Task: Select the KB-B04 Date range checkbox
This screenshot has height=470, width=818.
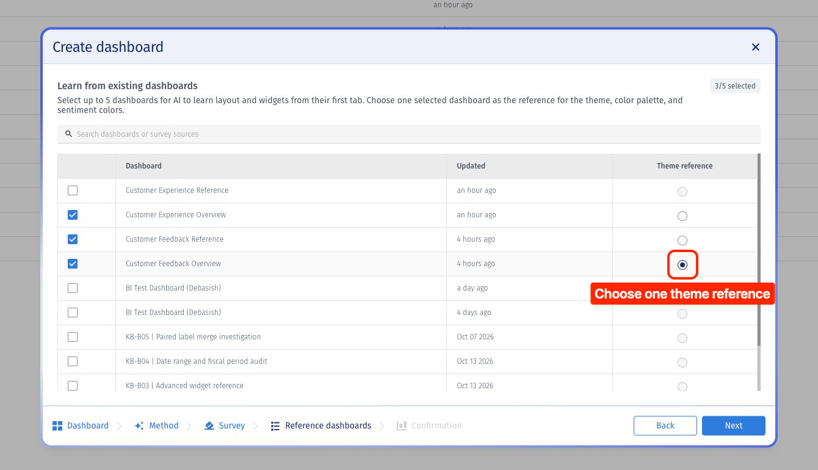Action: 73,361
